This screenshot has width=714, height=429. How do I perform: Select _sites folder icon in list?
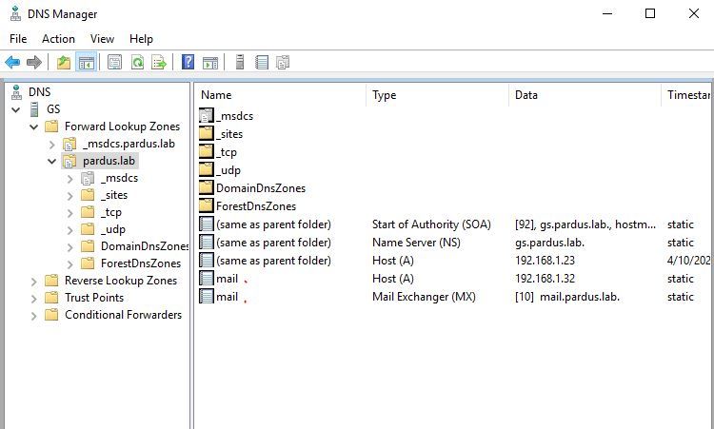coord(207,134)
